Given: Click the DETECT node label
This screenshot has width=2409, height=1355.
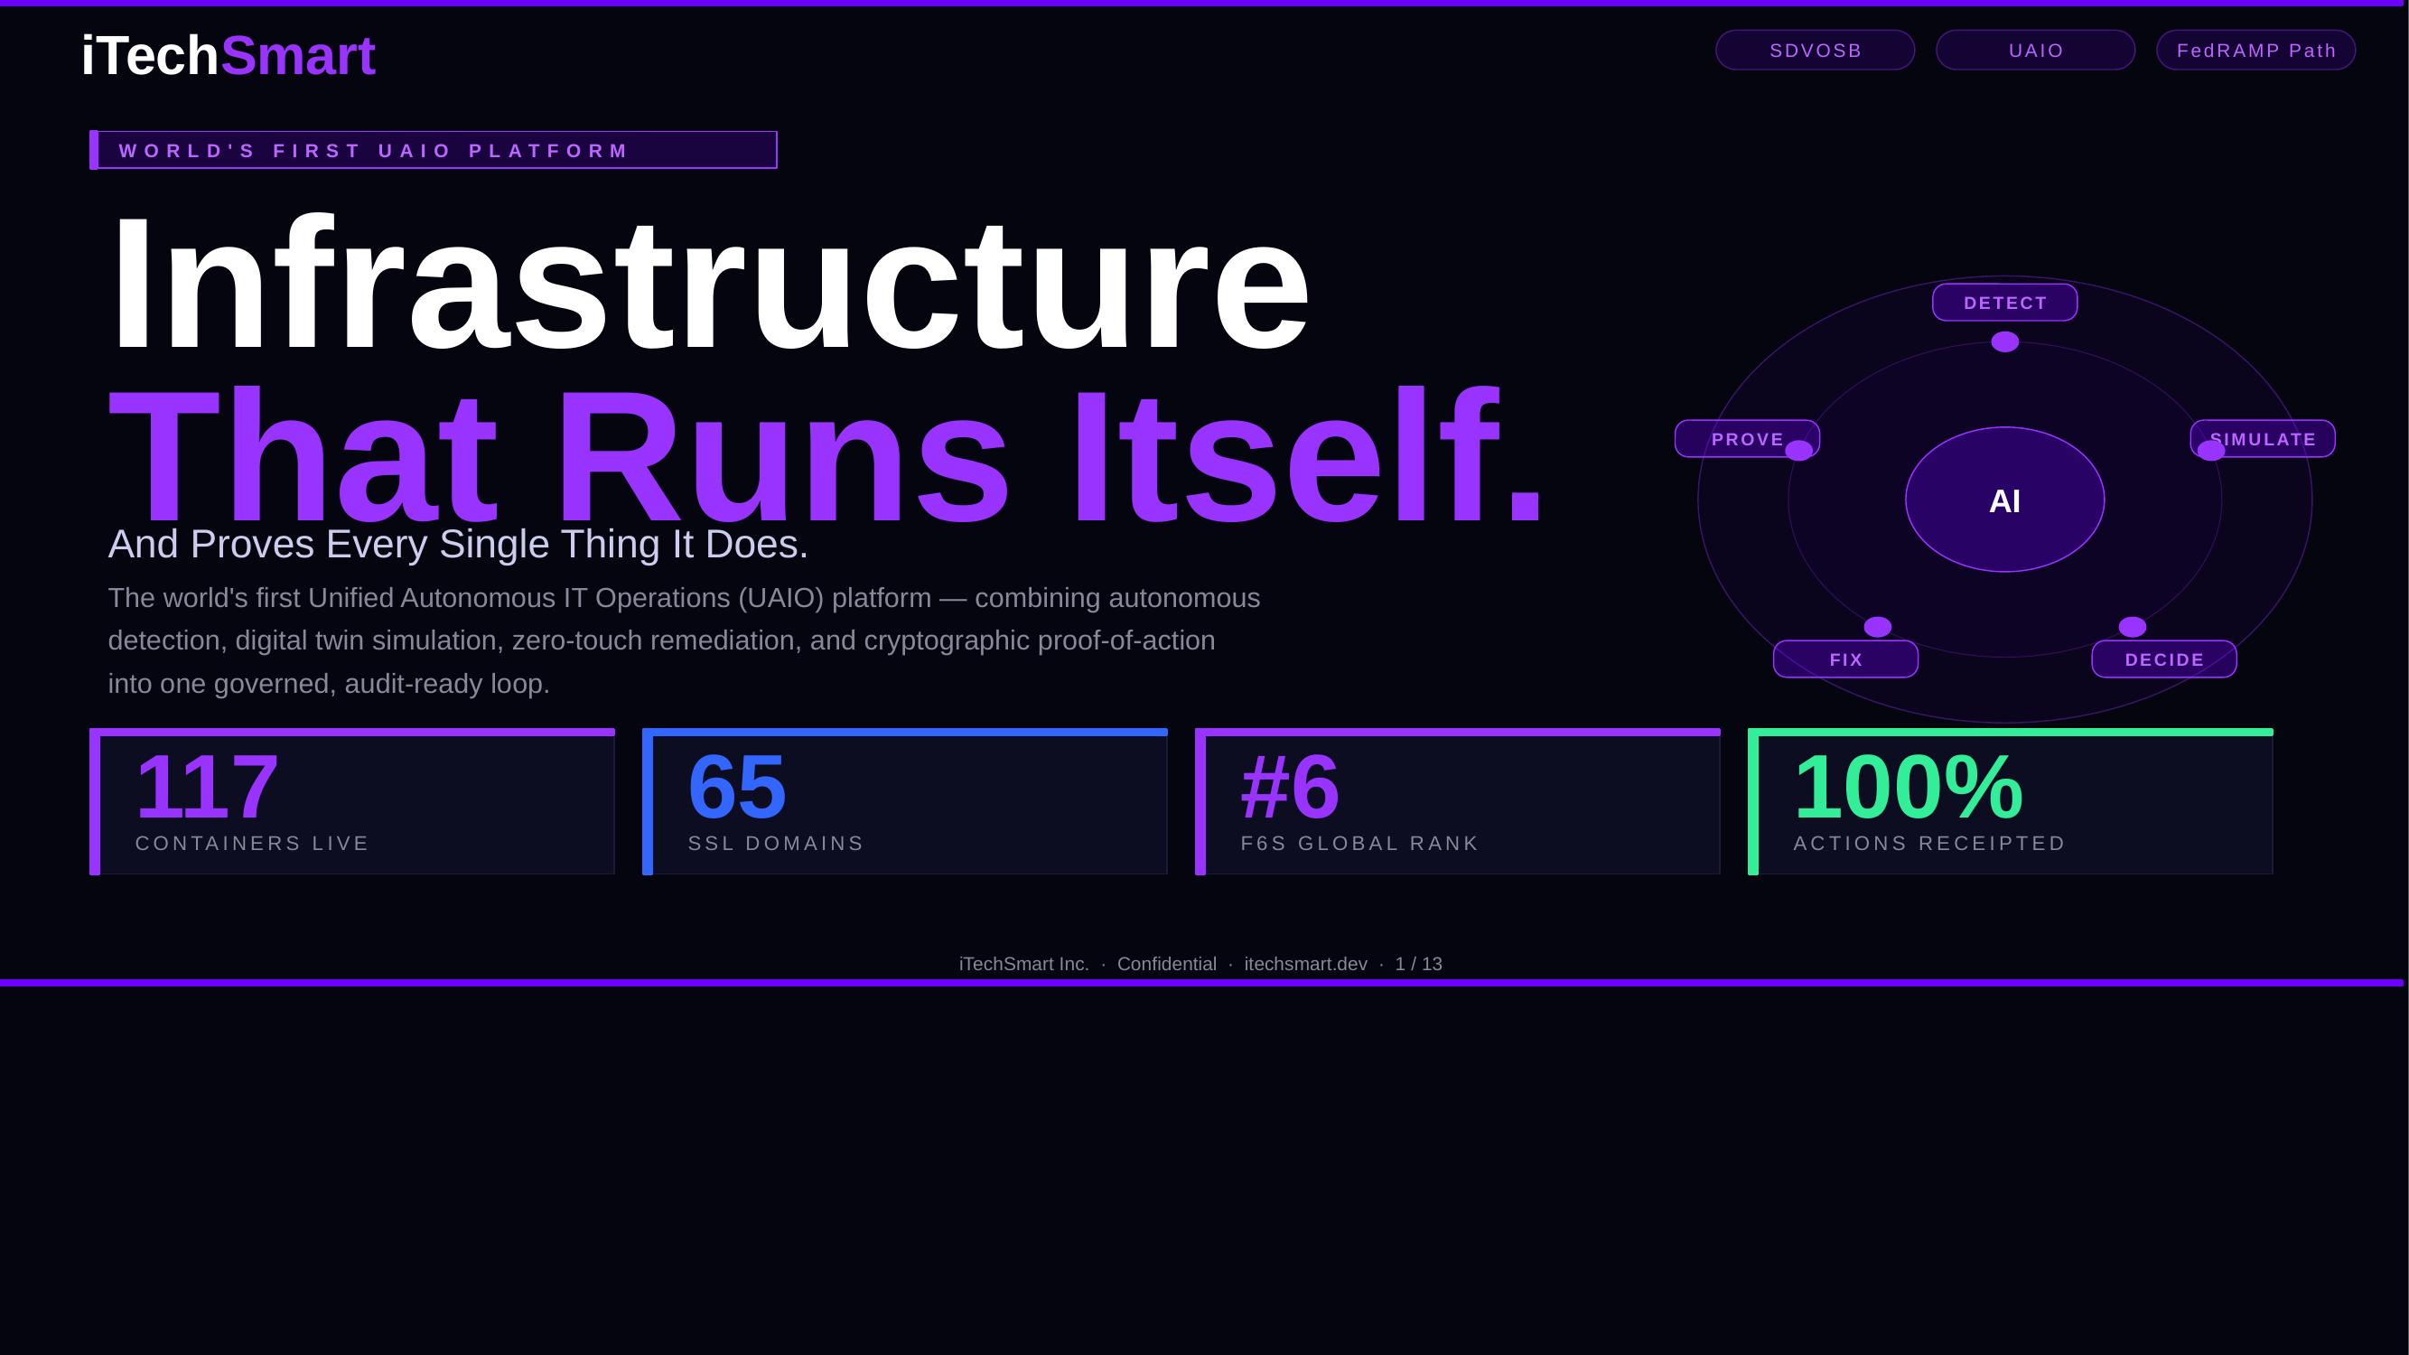Looking at the screenshot, I should [x=2005, y=302].
